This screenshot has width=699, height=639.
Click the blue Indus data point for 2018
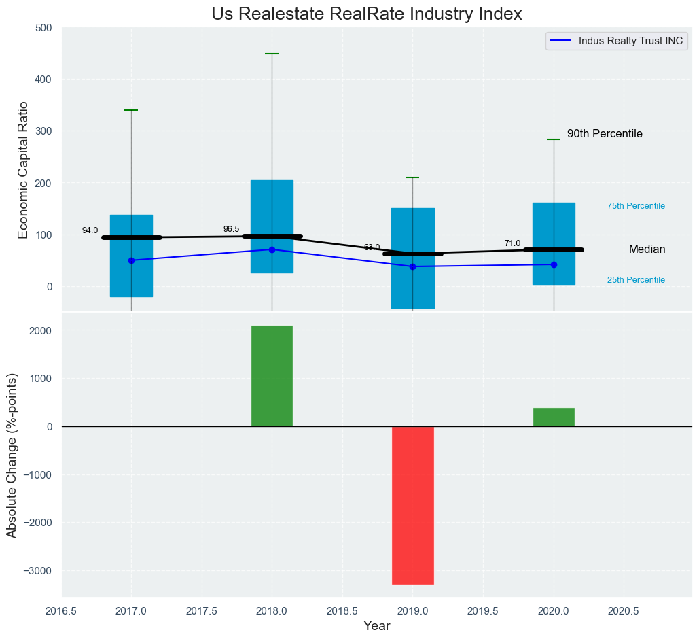coord(272,249)
